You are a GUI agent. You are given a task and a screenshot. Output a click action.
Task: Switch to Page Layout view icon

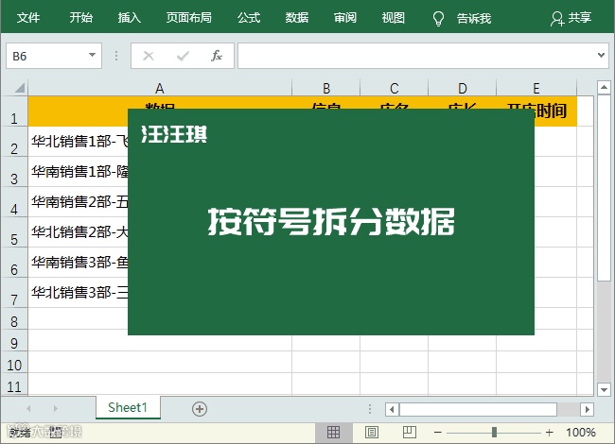(372, 433)
